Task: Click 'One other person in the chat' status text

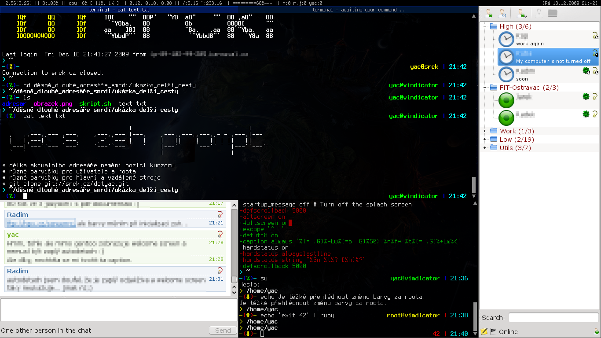Action: point(46,331)
